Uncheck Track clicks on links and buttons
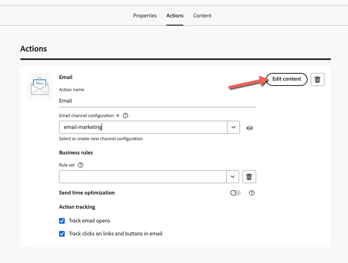 (x=62, y=234)
